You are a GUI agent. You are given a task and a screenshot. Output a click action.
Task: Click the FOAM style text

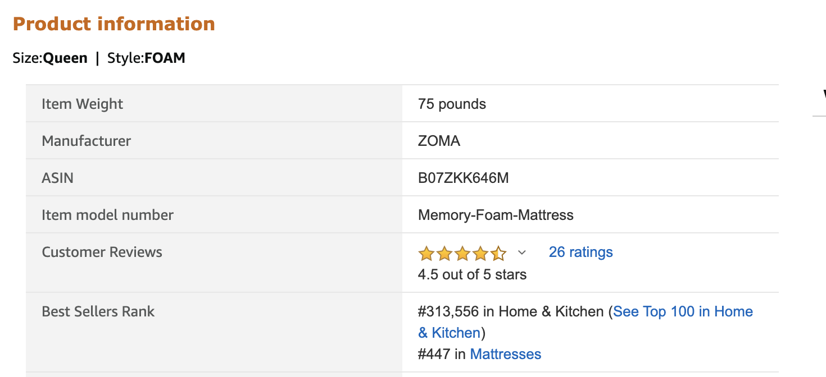tap(165, 58)
